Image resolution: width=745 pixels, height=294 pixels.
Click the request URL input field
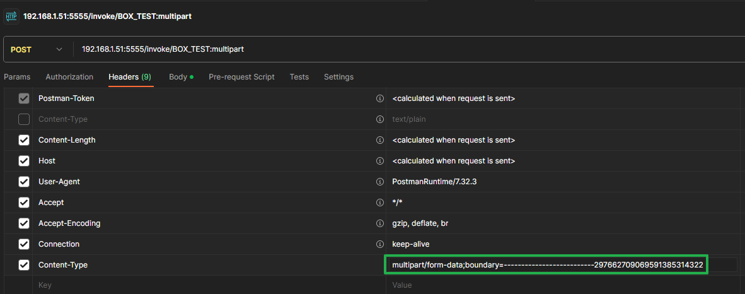click(378, 49)
